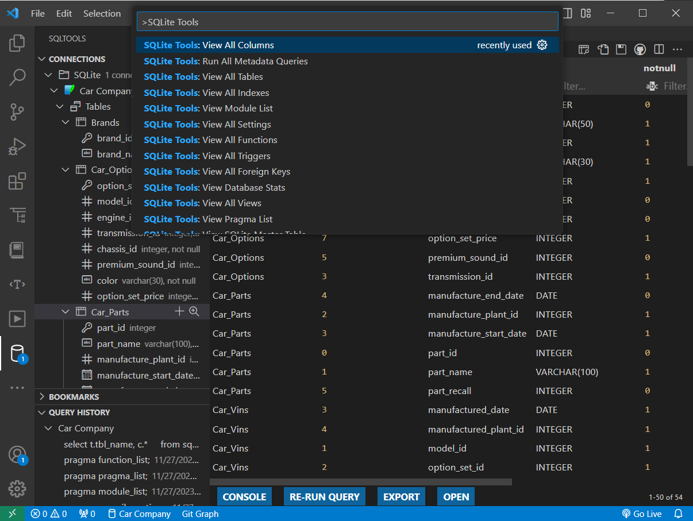Click the EXPORT button

(401, 497)
